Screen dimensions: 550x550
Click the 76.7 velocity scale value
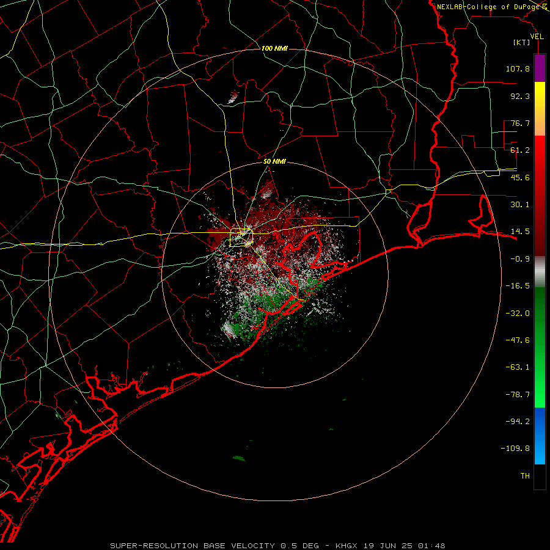click(x=520, y=123)
